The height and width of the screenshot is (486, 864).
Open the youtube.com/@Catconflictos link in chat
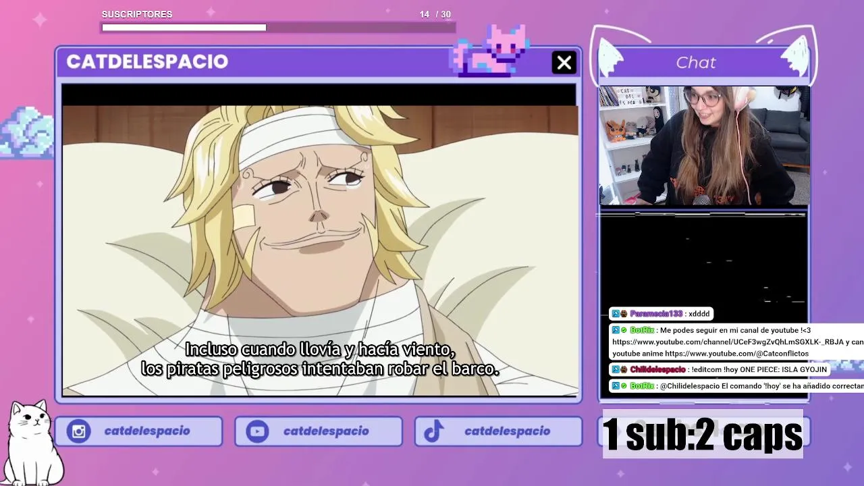736,354
